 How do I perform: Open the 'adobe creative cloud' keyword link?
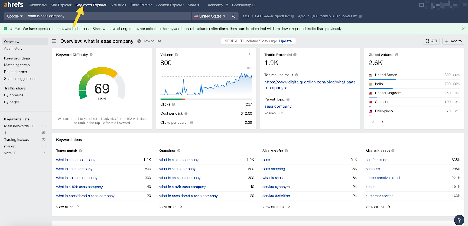tap(383, 178)
